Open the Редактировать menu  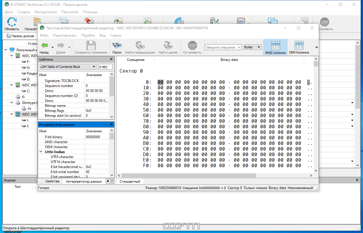pyautogui.click(x=65, y=35)
